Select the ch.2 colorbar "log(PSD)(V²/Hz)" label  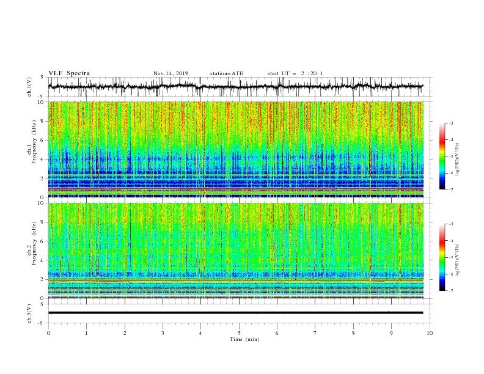pos(458,260)
